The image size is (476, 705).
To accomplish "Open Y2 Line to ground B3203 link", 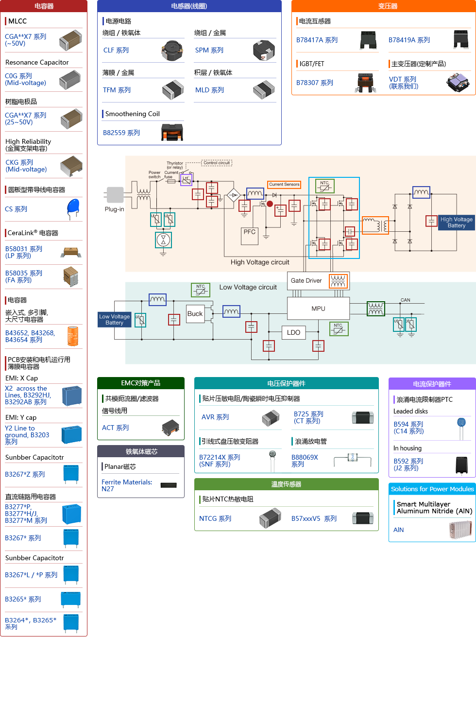I will [27, 434].
